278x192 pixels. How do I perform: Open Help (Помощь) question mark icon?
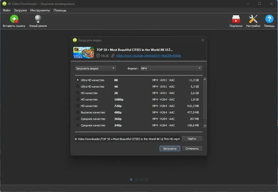tap(269, 19)
